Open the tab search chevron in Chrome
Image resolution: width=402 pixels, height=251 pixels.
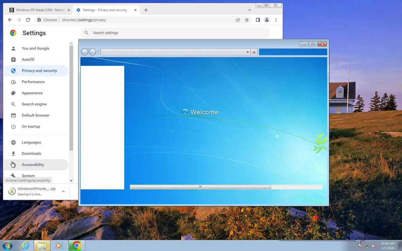[x=249, y=10]
